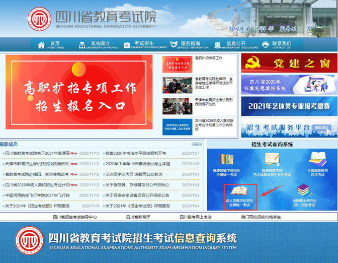This screenshot has height=263, width=338.
Task: Click the date 2020/11/7 in news list
Action: pos(191,153)
